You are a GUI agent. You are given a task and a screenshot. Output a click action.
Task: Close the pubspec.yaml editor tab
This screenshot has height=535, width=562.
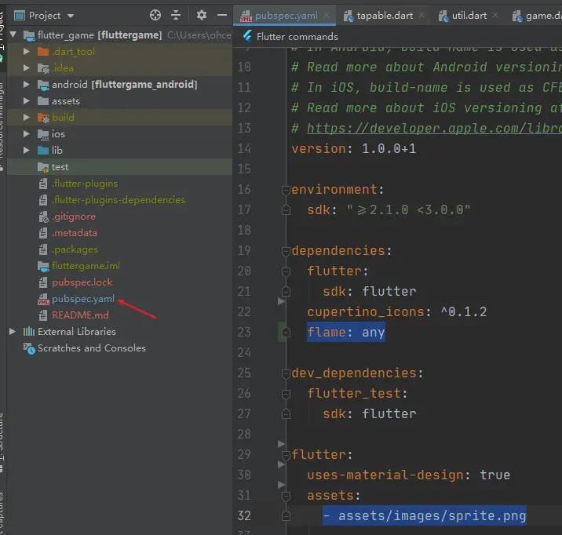327,16
